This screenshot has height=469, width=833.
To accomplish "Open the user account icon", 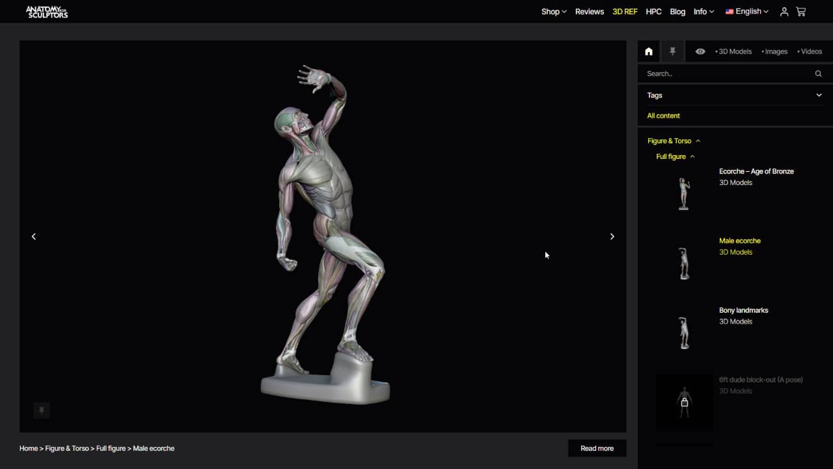I will (x=784, y=12).
